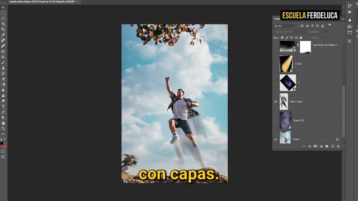Image resolution: width=358 pixels, height=201 pixels.
Task: Open the Layers panel options menu
Action: [x=343, y=18]
